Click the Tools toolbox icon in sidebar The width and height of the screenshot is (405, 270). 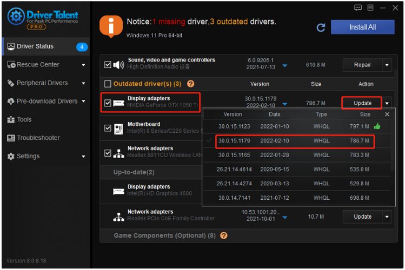tap(11, 120)
